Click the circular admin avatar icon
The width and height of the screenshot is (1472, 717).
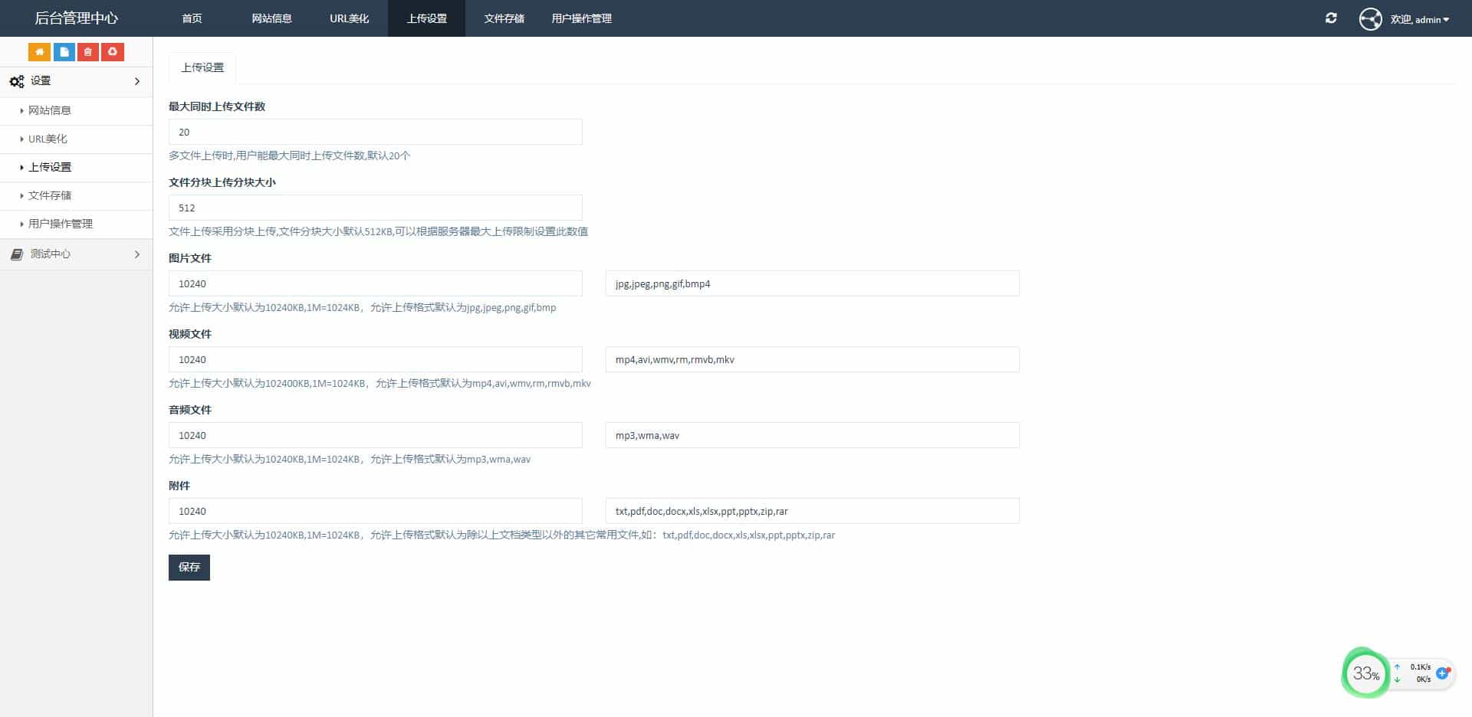[x=1370, y=19]
